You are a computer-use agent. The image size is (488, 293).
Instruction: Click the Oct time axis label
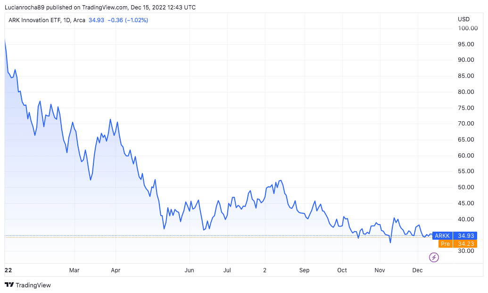[342, 270]
